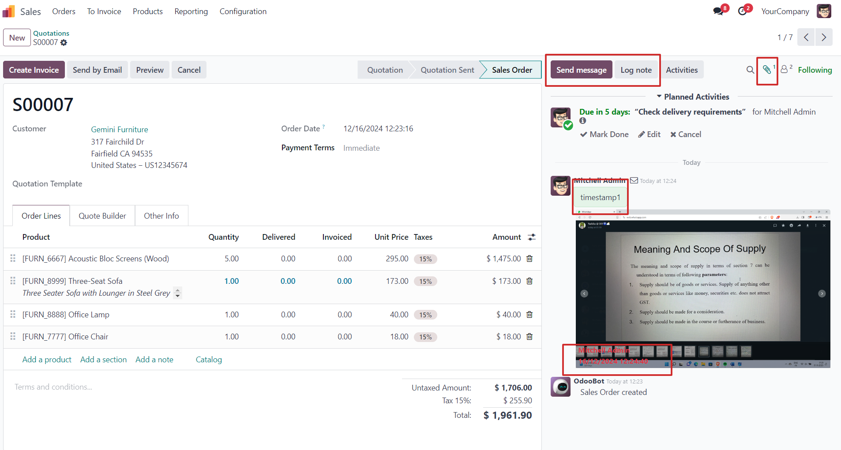Open the Reporting menu

coord(191,11)
